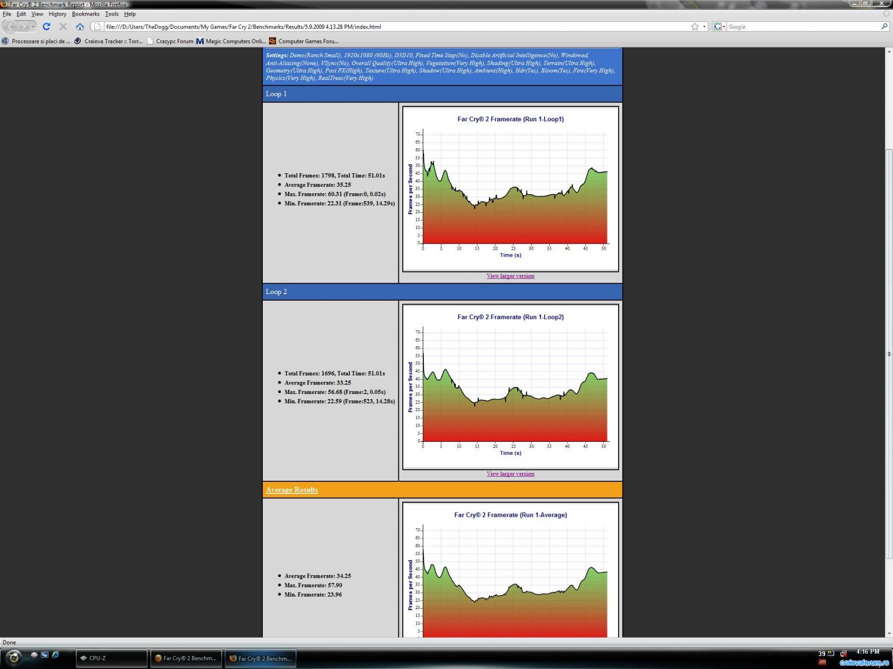
Task: Open the View menu
Action: pos(37,14)
